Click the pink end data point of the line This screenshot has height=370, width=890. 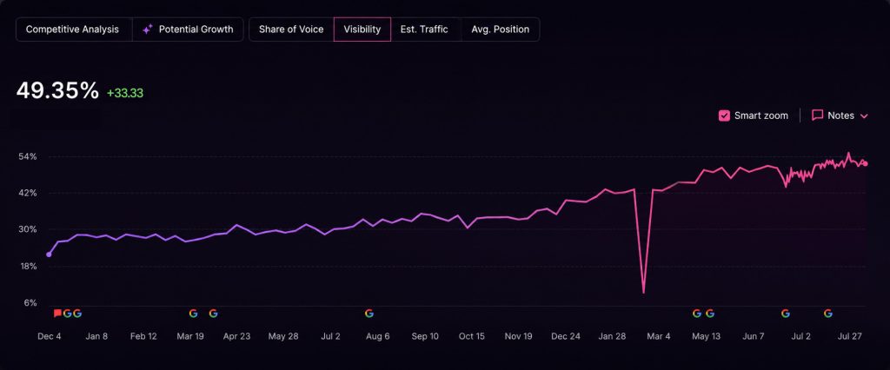(865, 163)
